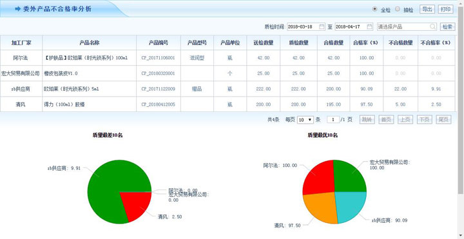464x239 pixels.
Task: Click the arrow icon beside page title
Action: (x=18, y=9)
